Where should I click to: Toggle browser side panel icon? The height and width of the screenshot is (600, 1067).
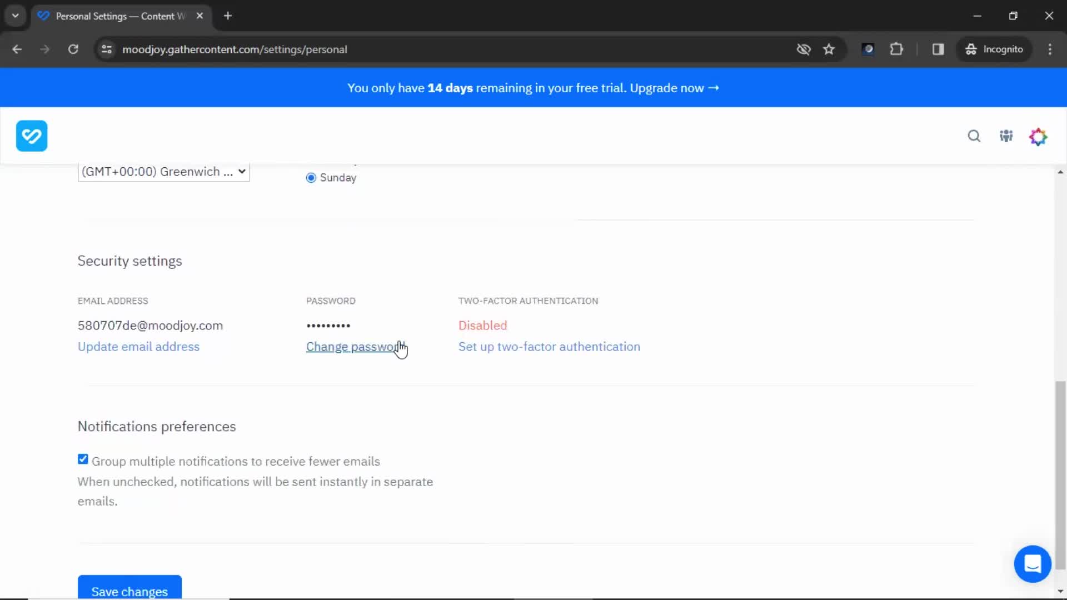coord(938,49)
